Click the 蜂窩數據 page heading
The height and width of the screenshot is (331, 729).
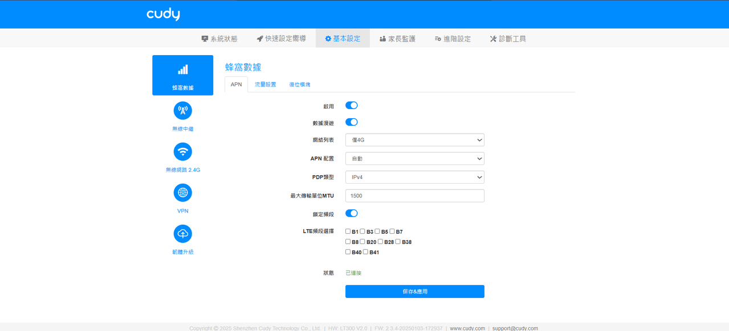coord(243,67)
